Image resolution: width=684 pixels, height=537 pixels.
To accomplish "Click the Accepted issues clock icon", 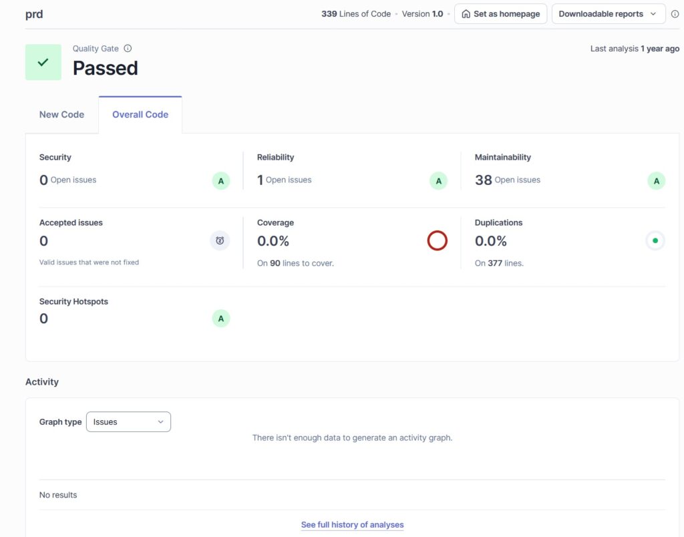I will point(220,240).
